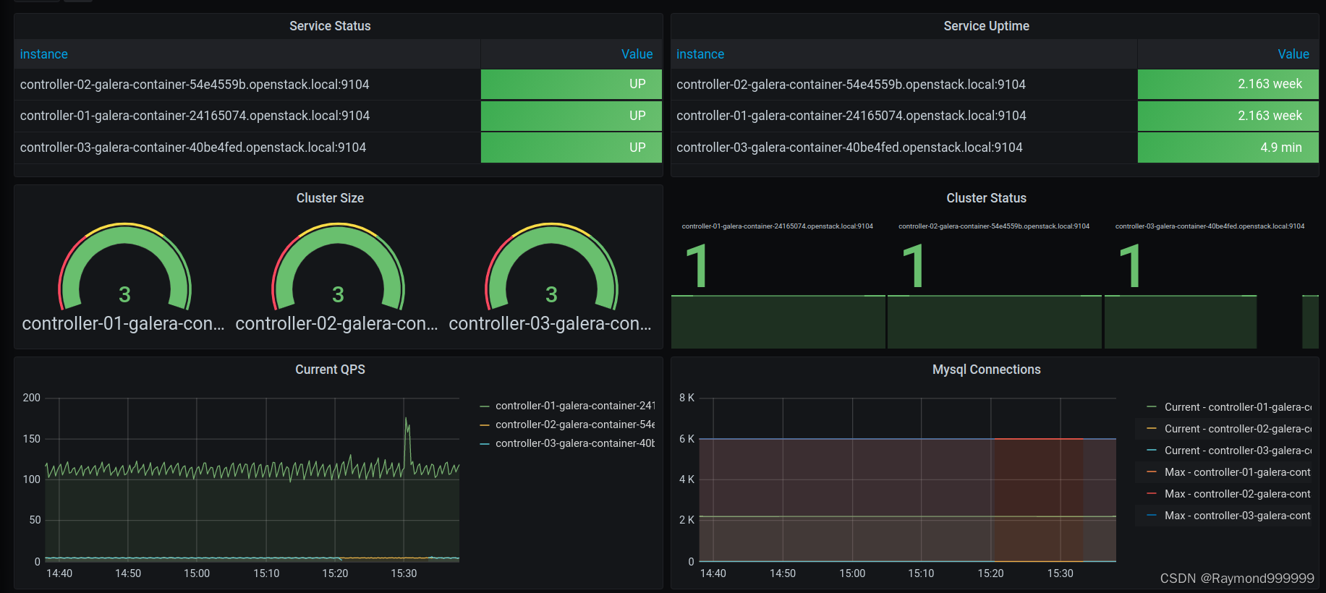1326x593 pixels.
Task: Sort Service Status table by Value column
Action: click(x=637, y=54)
